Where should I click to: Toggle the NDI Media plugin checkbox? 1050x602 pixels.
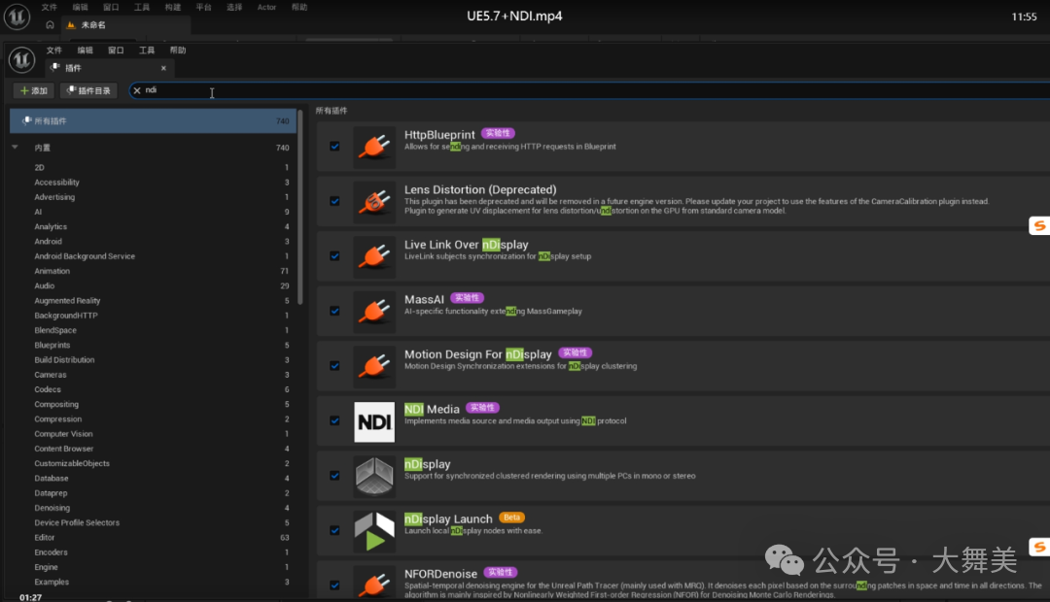click(334, 420)
